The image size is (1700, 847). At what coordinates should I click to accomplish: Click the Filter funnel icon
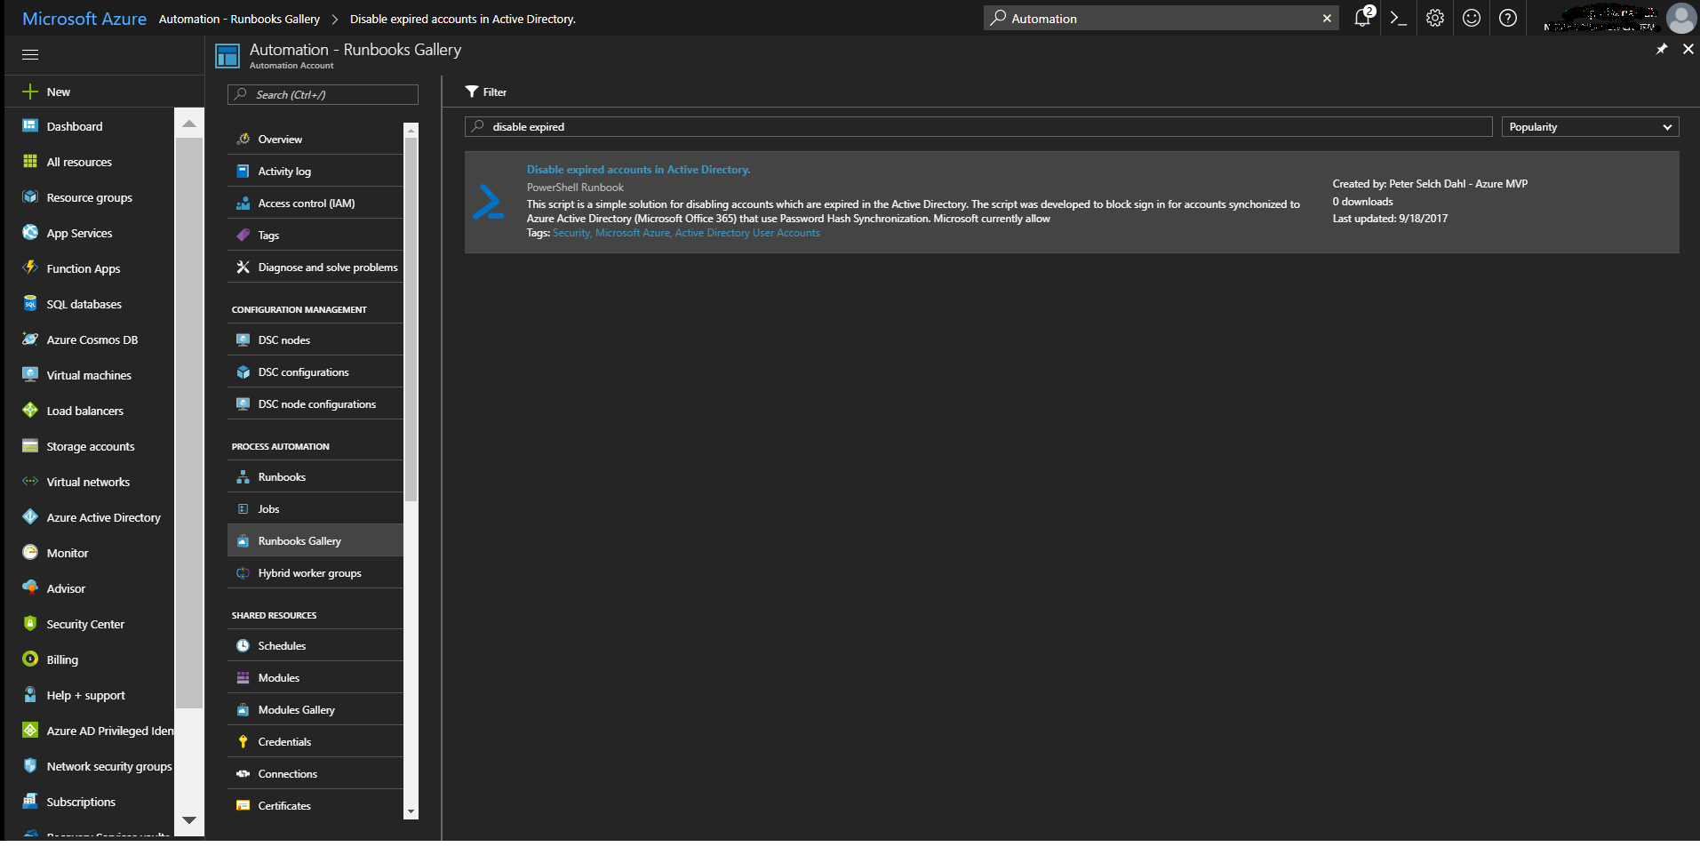[472, 92]
